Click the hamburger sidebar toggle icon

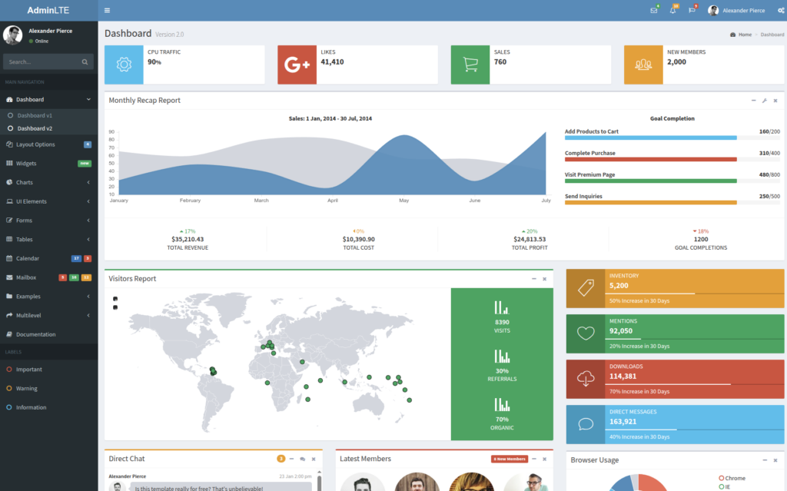tap(107, 11)
